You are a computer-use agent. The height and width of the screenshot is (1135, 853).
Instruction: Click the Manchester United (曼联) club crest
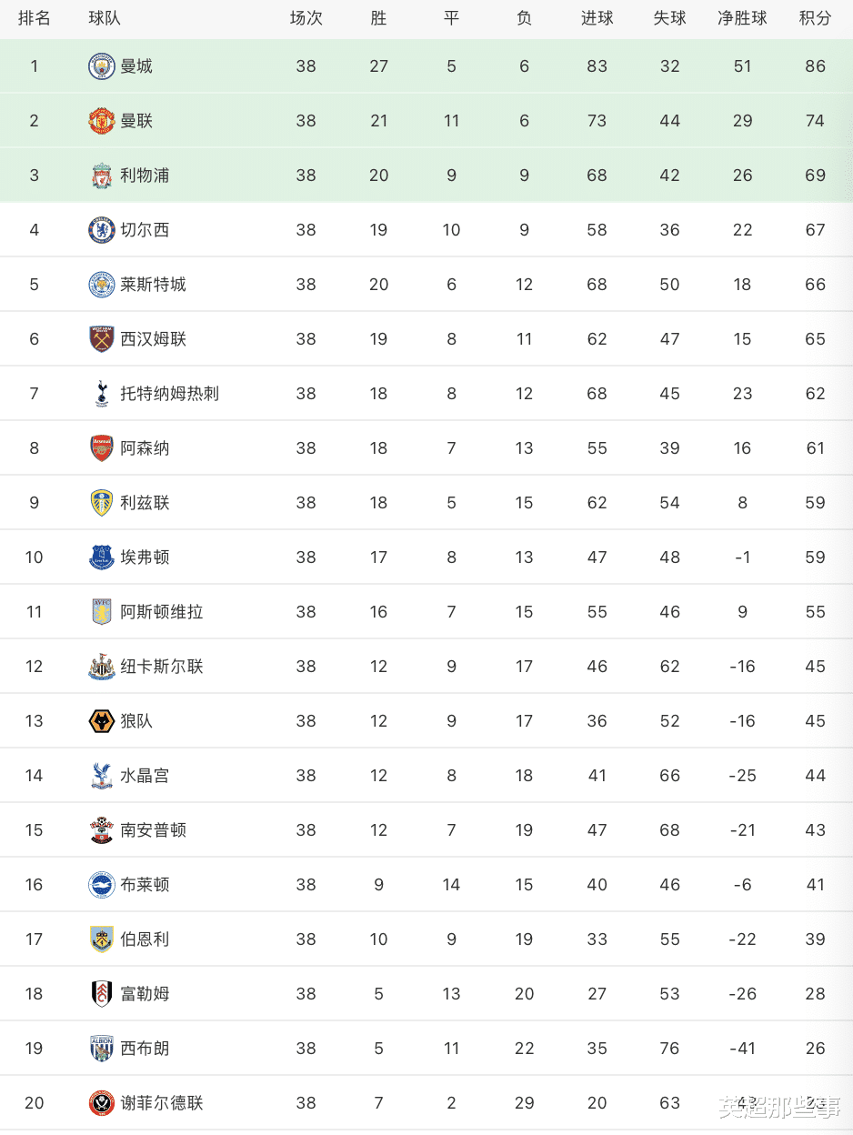tap(102, 121)
